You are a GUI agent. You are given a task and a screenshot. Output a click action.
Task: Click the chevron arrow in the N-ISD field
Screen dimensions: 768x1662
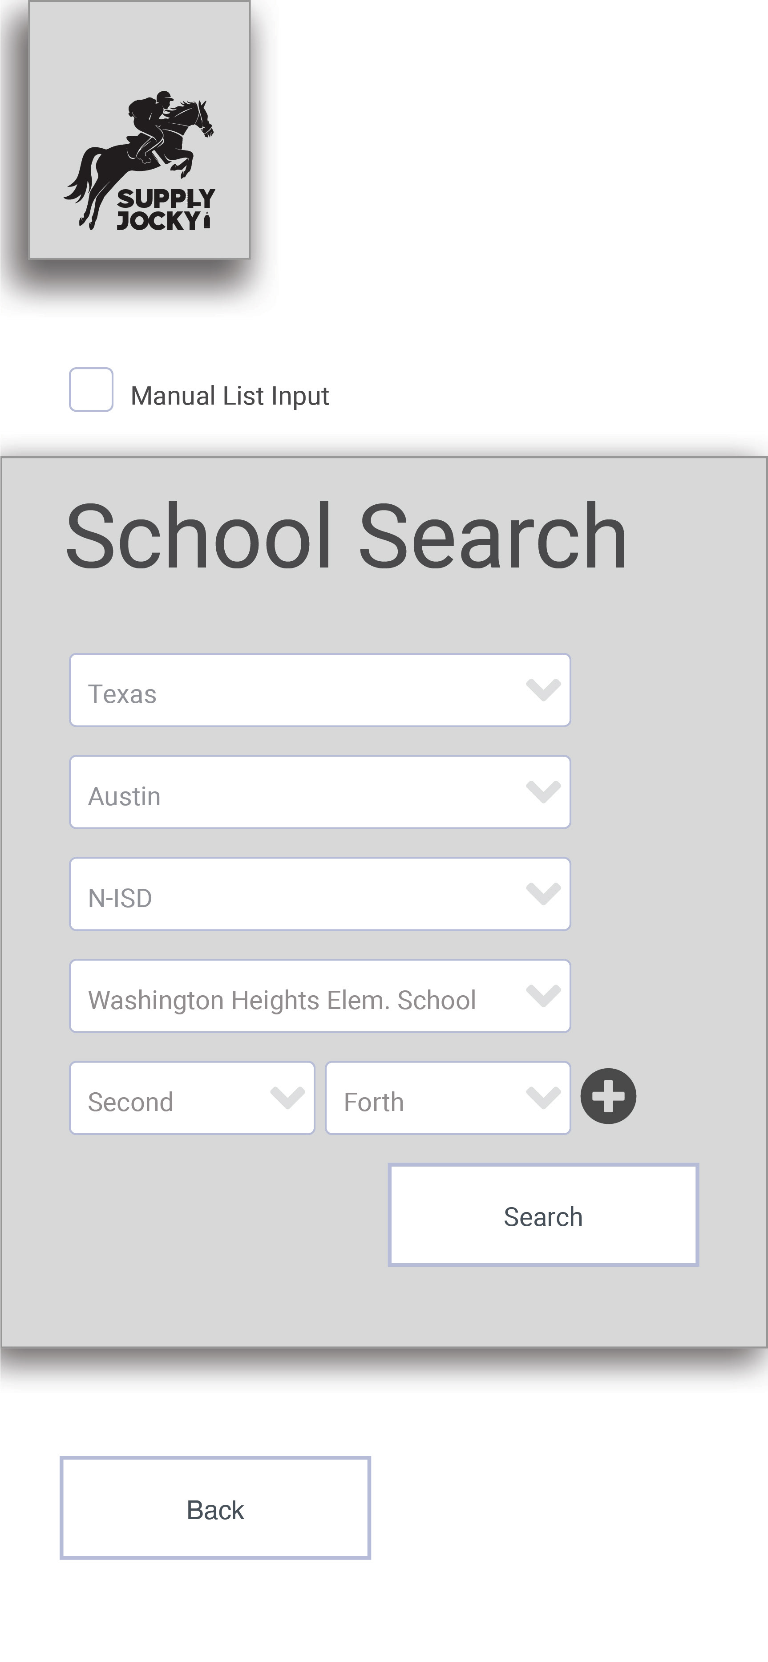[543, 894]
